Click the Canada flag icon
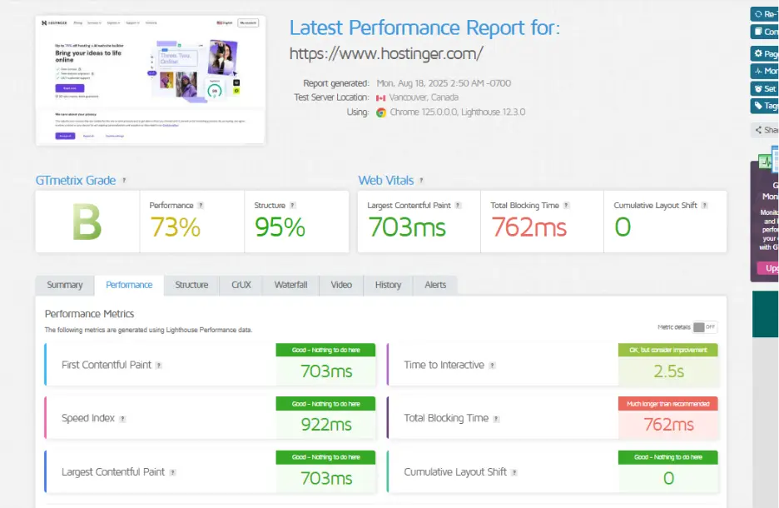 tap(380, 98)
